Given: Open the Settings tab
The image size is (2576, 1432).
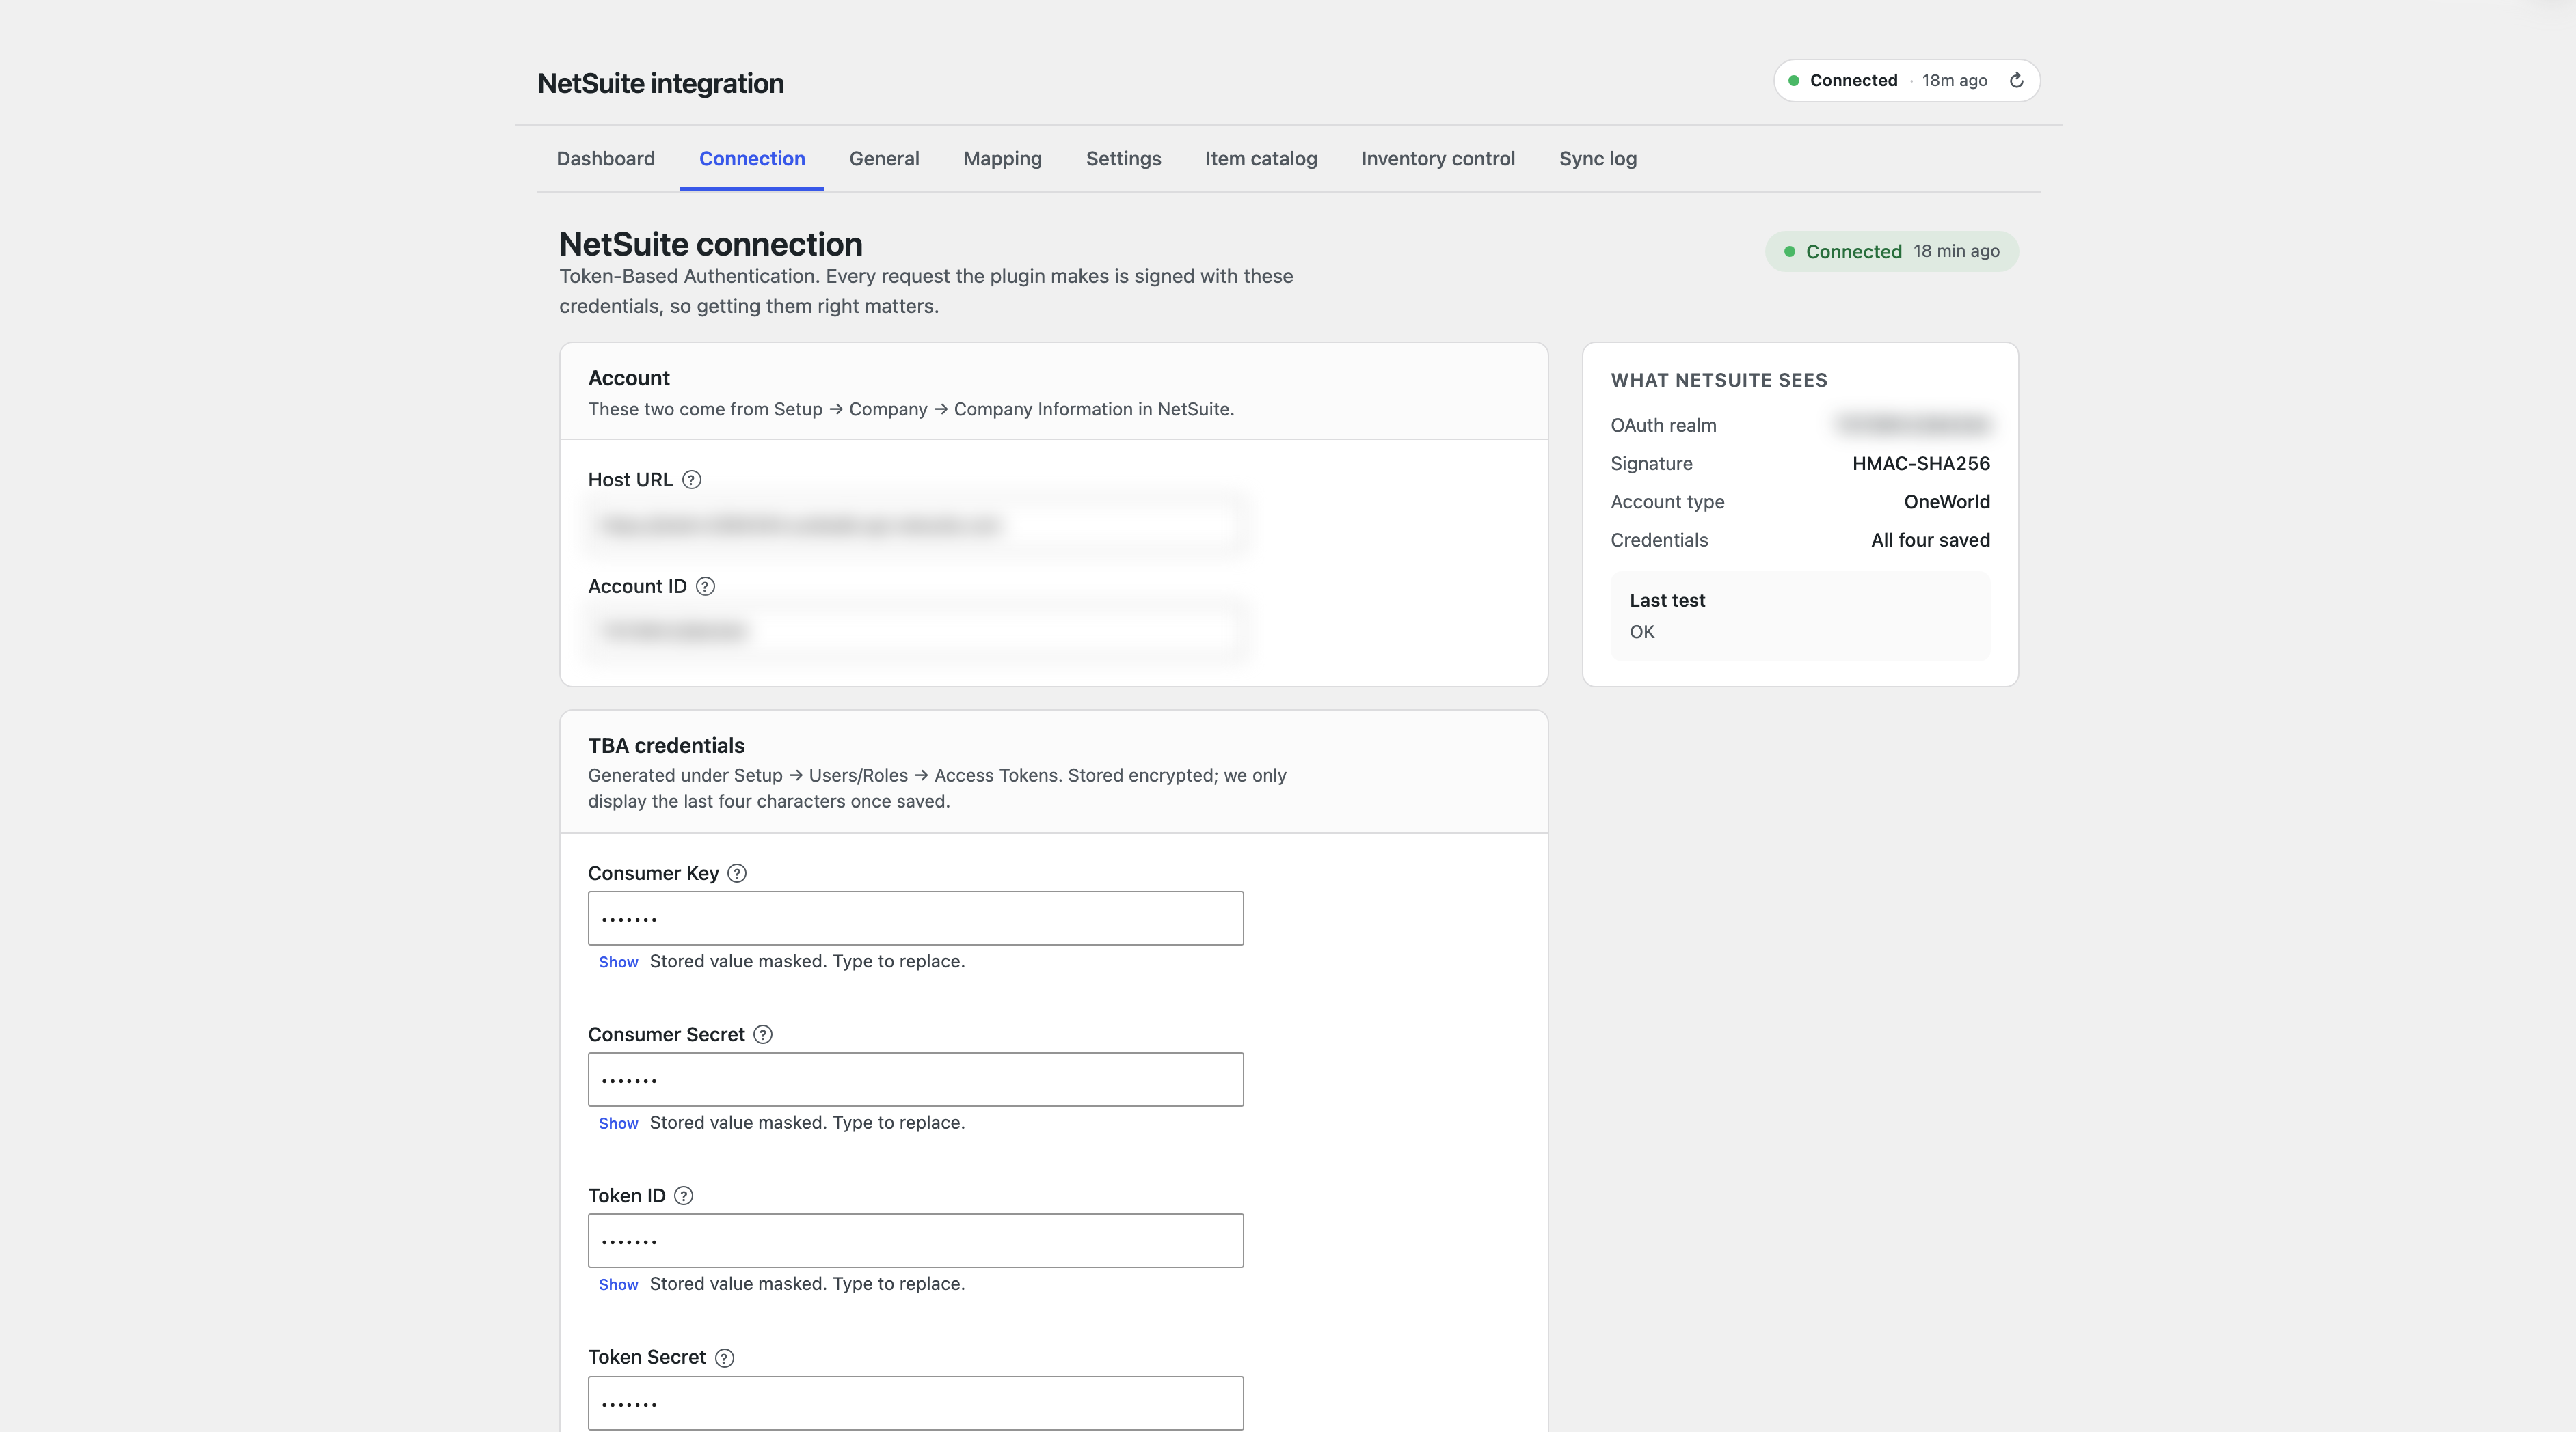Looking at the screenshot, I should pos(1123,159).
